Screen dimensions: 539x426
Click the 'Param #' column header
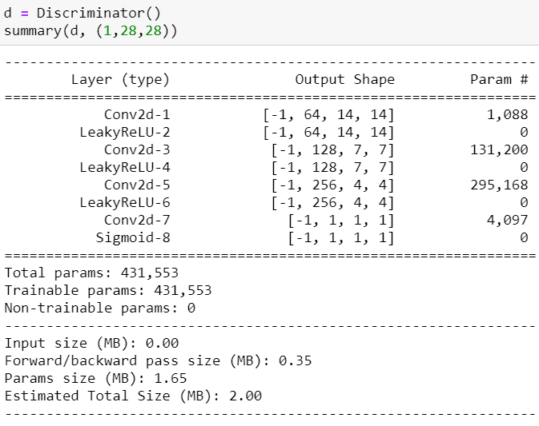[x=499, y=80]
